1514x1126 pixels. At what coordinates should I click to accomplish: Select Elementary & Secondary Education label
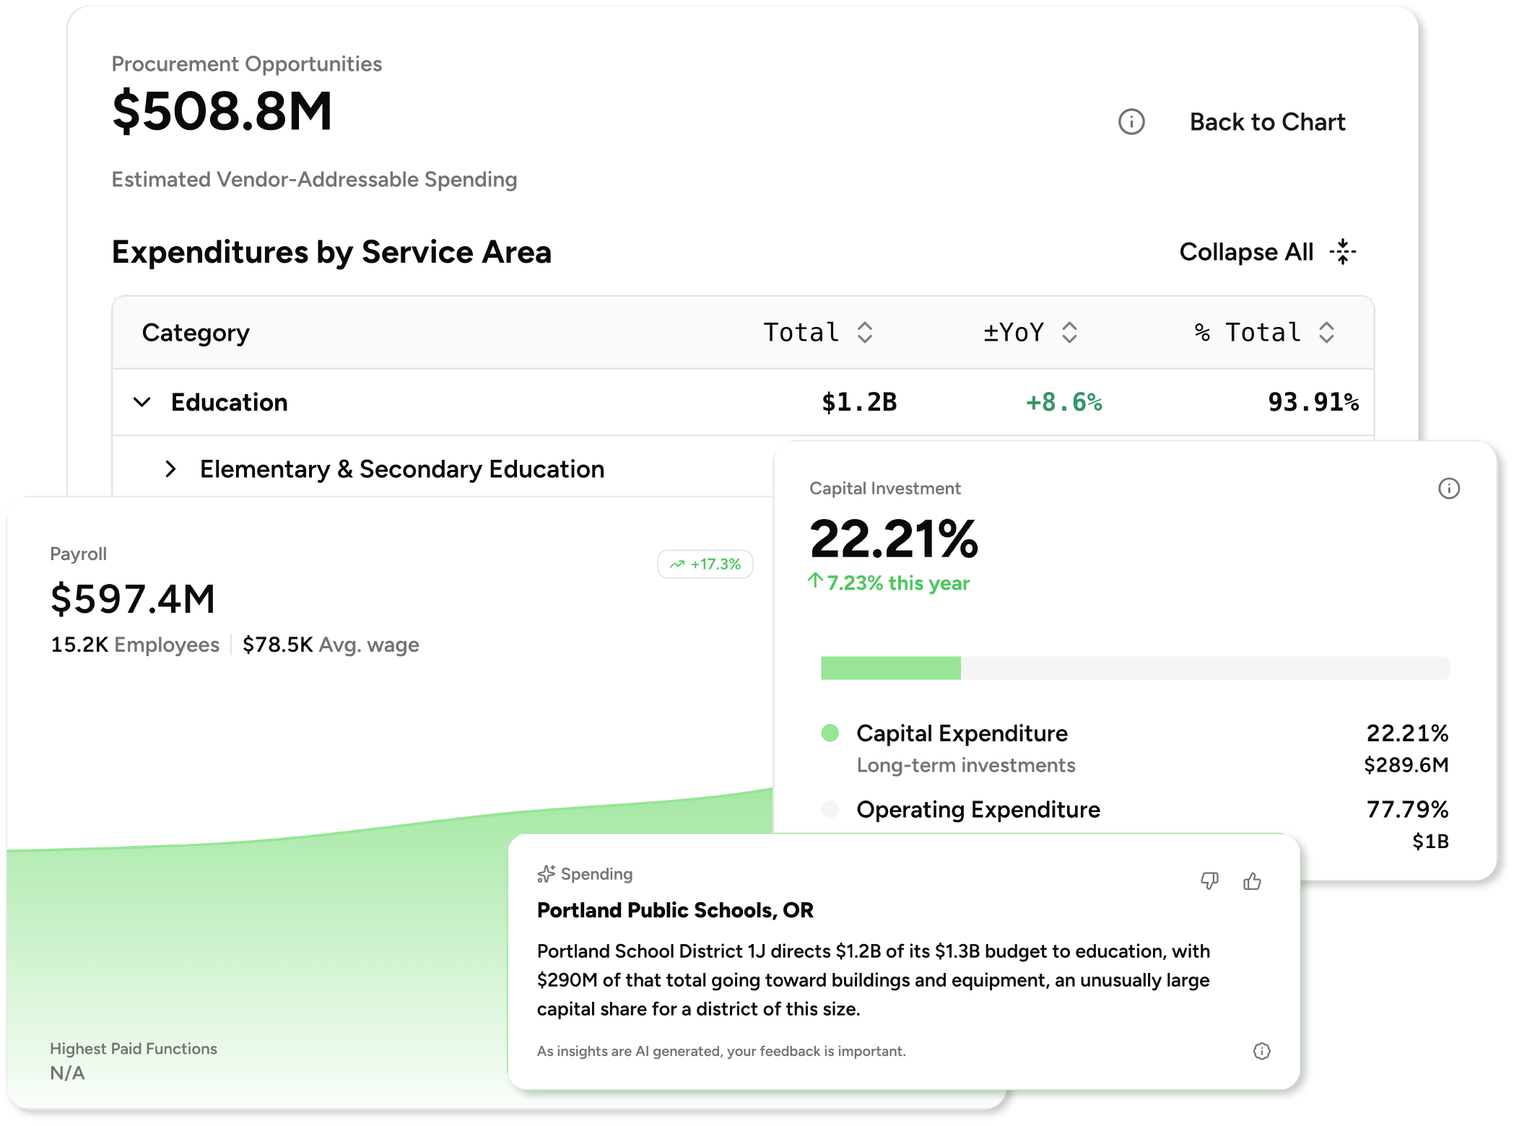point(402,469)
